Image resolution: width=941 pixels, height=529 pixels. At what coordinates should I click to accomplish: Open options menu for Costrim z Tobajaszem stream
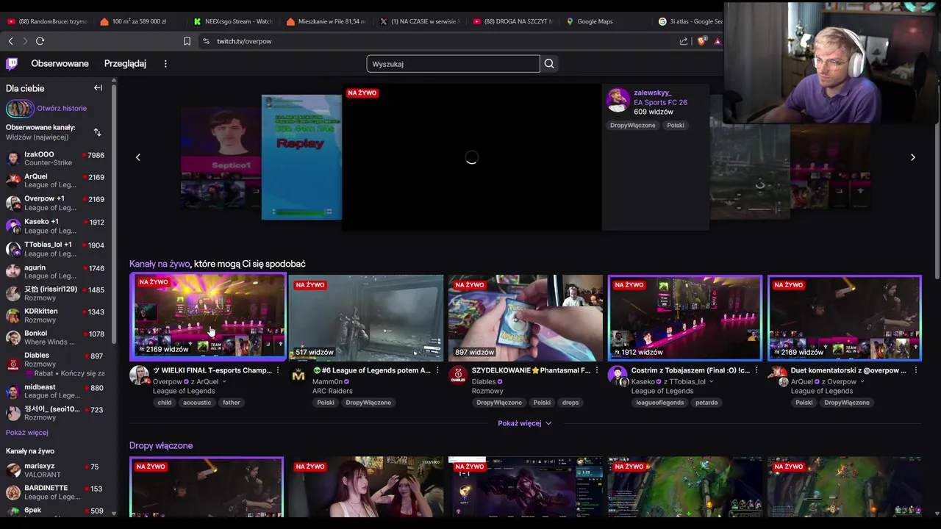tap(756, 370)
